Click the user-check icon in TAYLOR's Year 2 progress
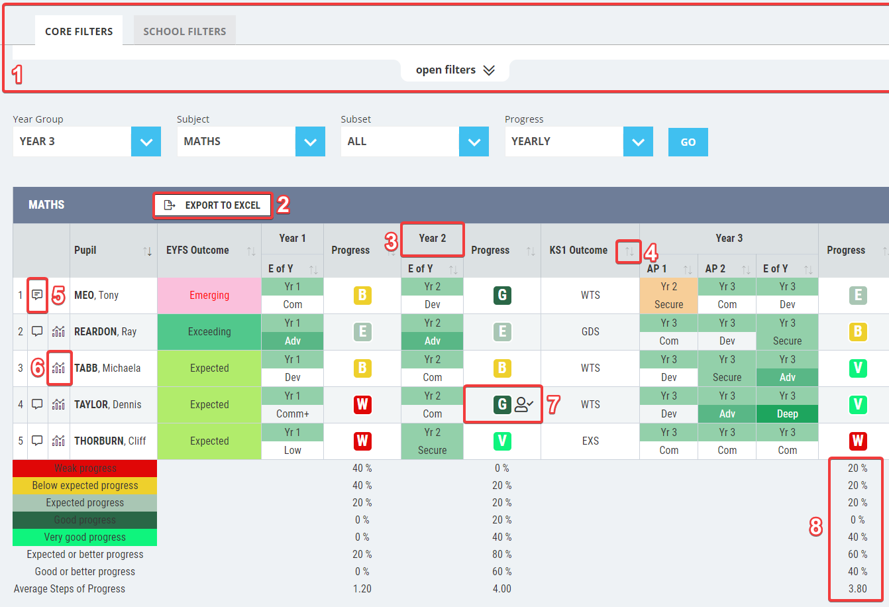This screenshot has height=607, width=889. (524, 404)
